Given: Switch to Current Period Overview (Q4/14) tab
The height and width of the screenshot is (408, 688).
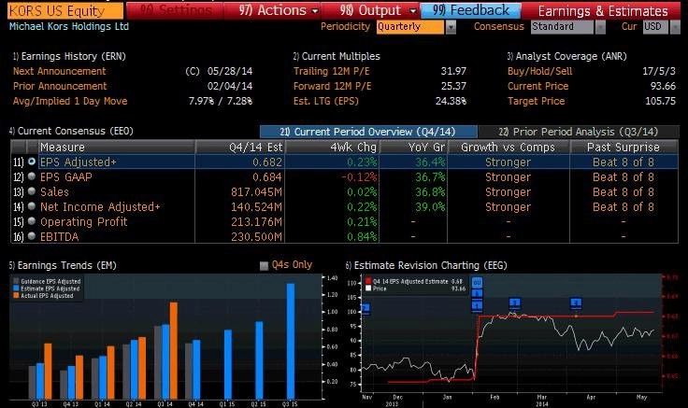Looking at the screenshot, I should (x=368, y=132).
